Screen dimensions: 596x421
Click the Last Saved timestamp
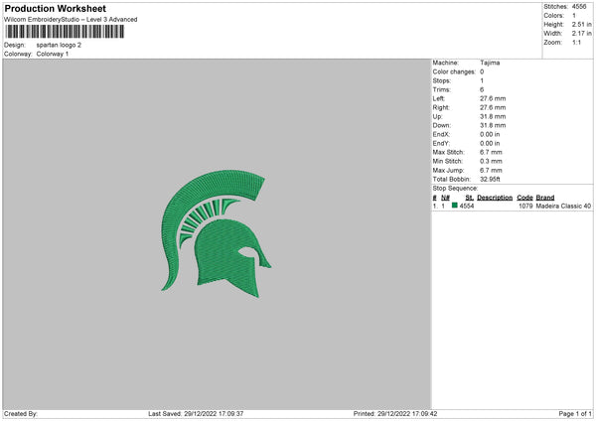[x=196, y=414]
